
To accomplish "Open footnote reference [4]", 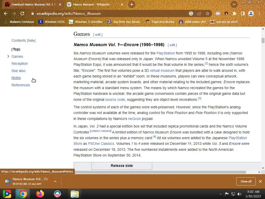I will click(x=154, y=137).
